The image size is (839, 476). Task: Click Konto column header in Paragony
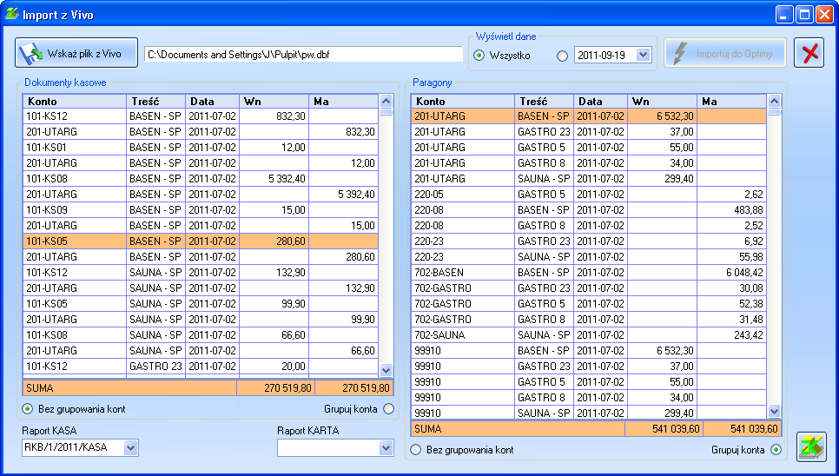(463, 101)
